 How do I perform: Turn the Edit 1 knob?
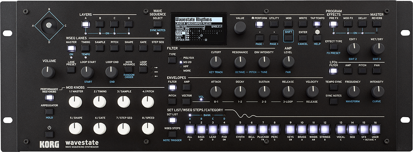coord(353,49)
